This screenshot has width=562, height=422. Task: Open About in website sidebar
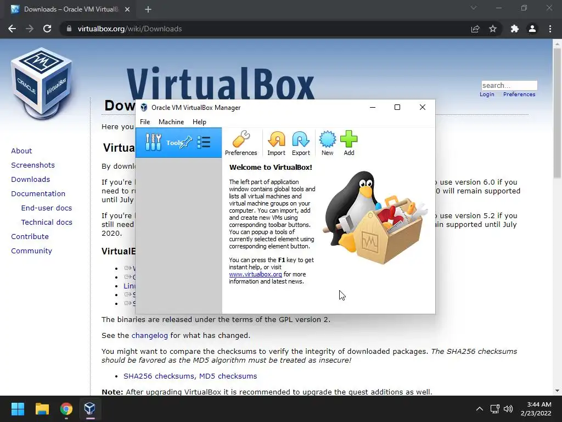(21, 151)
